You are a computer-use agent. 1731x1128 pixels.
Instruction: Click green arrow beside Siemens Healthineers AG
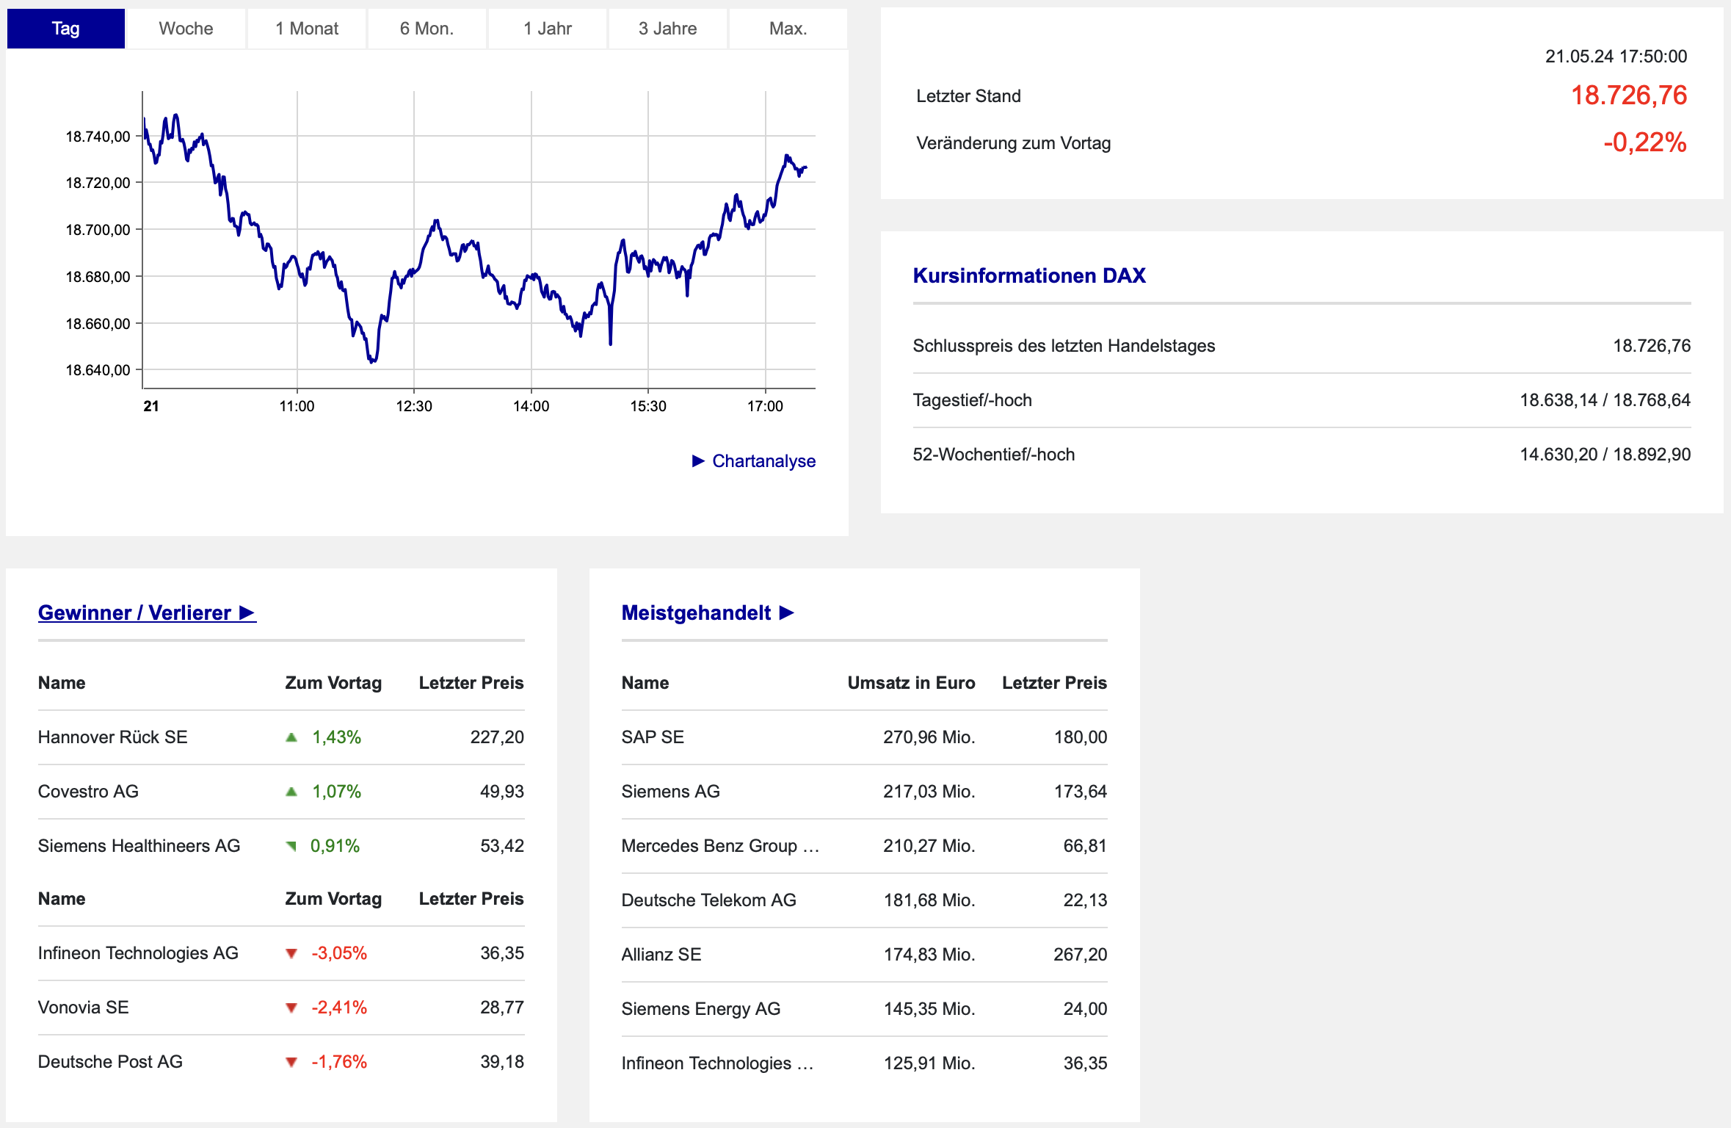tap(291, 846)
